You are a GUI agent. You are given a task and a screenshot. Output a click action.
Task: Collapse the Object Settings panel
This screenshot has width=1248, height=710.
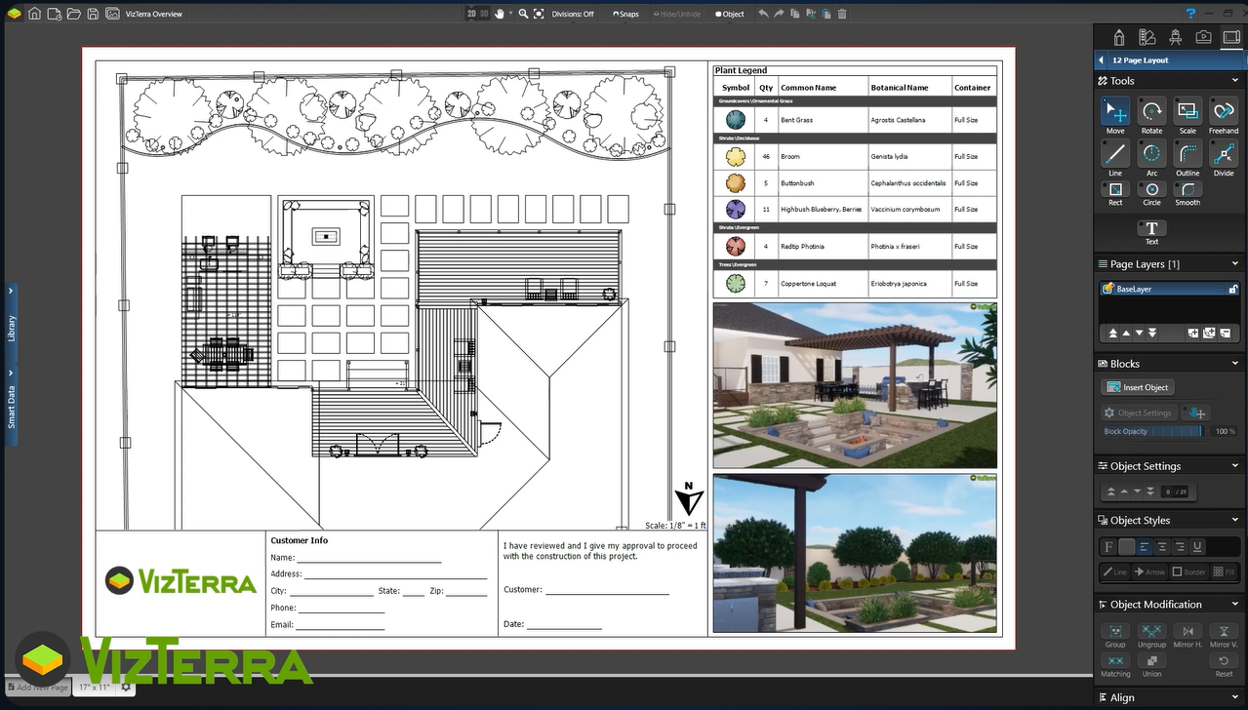(1235, 466)
